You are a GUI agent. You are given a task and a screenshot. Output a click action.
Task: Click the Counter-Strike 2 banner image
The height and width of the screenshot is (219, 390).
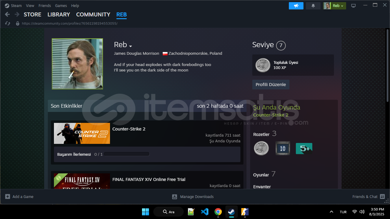[x=82, y=133]
